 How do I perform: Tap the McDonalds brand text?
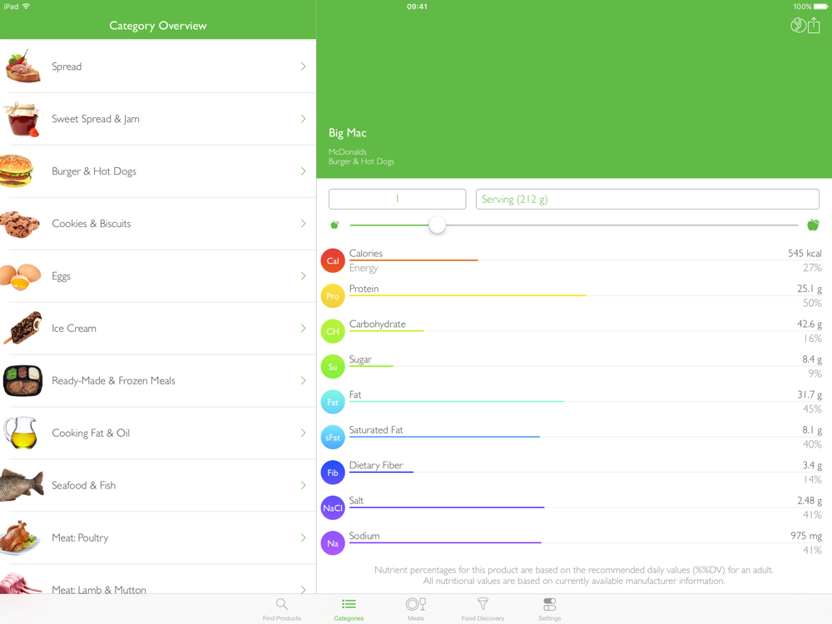tap(348, 151)
